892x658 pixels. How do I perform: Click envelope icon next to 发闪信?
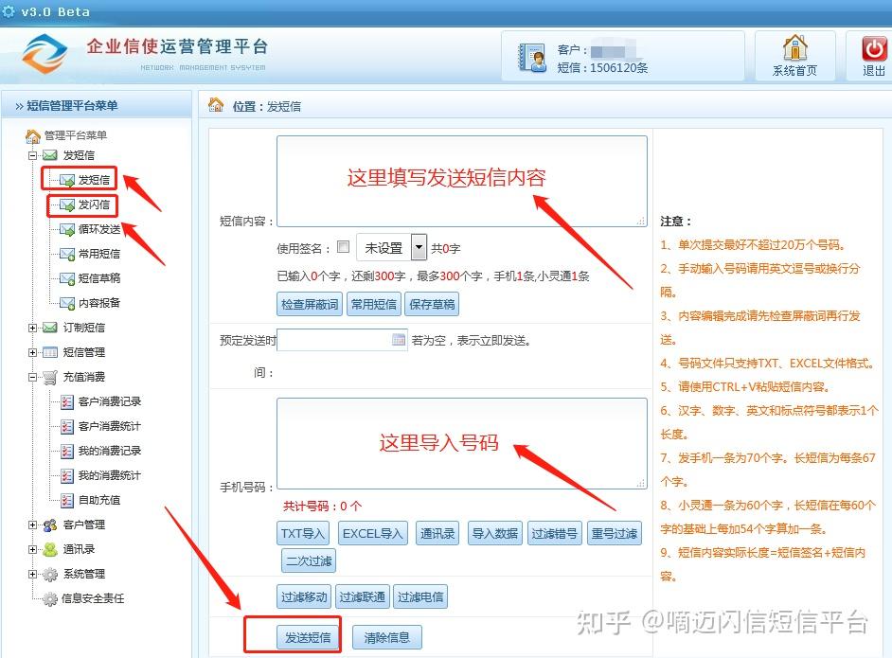(x=67, y=205)
